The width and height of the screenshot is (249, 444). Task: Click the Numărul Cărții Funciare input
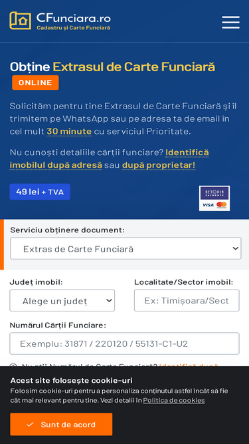click(125, 343)
